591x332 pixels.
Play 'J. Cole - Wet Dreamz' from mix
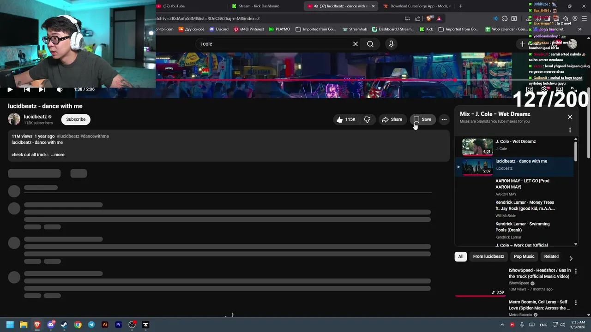point(515,147)
